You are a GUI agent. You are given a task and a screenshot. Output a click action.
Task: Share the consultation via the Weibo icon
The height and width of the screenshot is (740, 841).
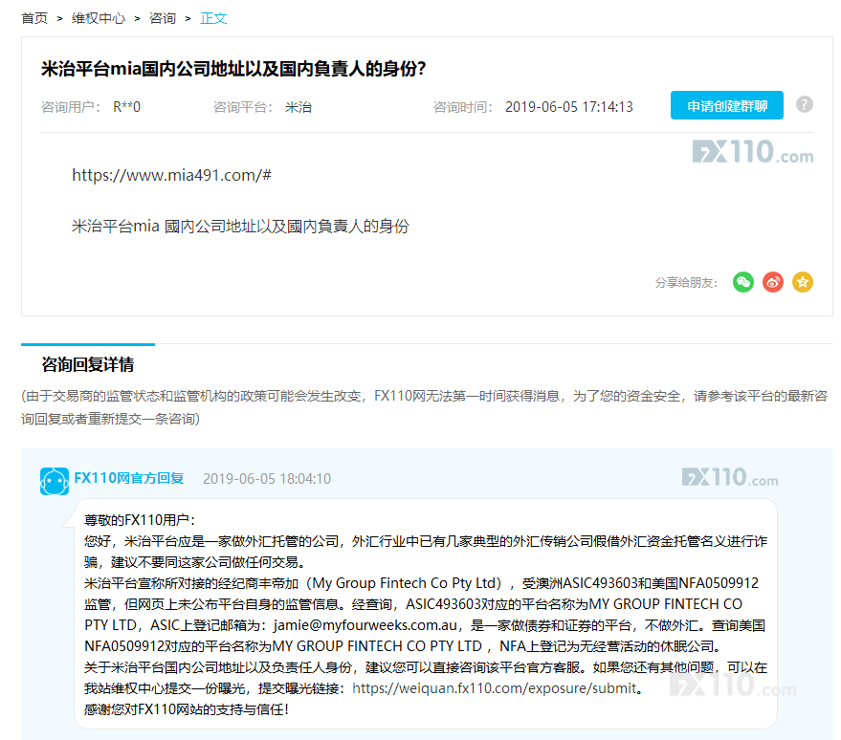point(773,282)
